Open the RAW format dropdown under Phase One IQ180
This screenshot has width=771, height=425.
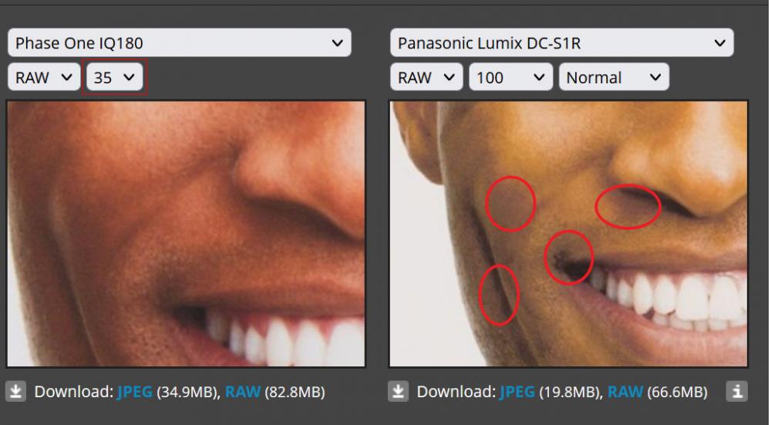pyautogui.click(x=44, y=77)
